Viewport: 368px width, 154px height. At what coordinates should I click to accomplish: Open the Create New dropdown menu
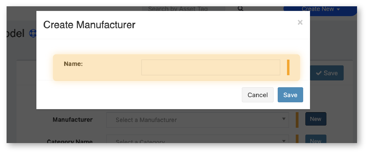click(x=320, y=9)
